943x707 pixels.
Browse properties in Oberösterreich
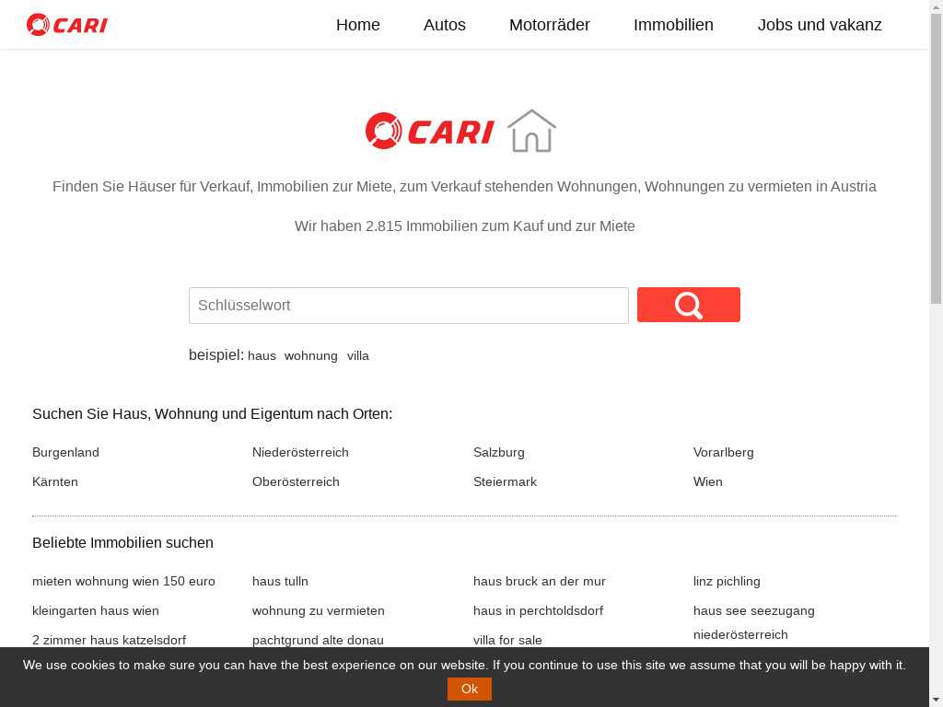296,481
